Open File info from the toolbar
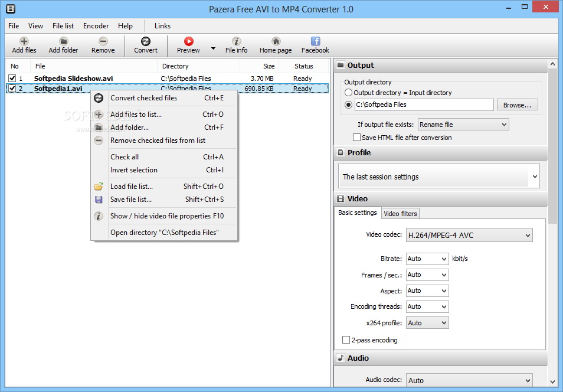Viewport: 563px width, 392px height. 236,41
